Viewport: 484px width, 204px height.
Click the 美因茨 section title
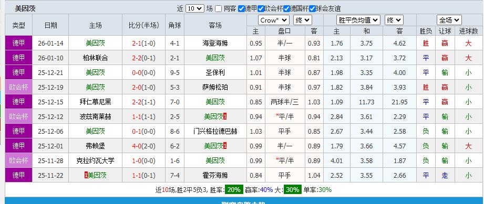(x=25, y=8)
